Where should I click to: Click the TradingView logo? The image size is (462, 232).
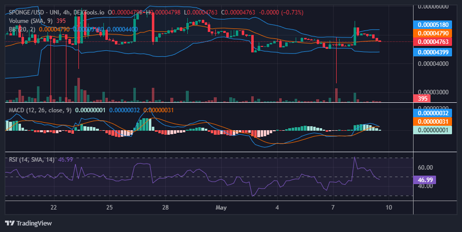28,223
